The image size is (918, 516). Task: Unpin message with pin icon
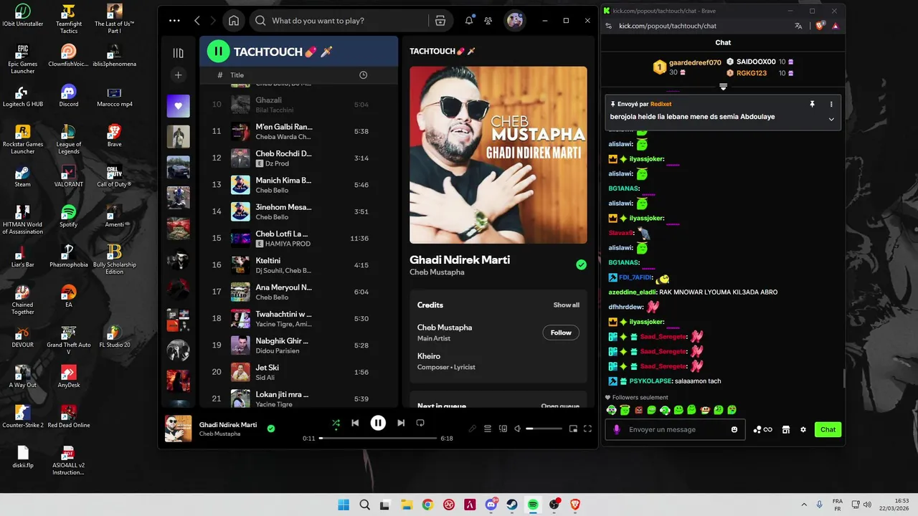(812, 104)
